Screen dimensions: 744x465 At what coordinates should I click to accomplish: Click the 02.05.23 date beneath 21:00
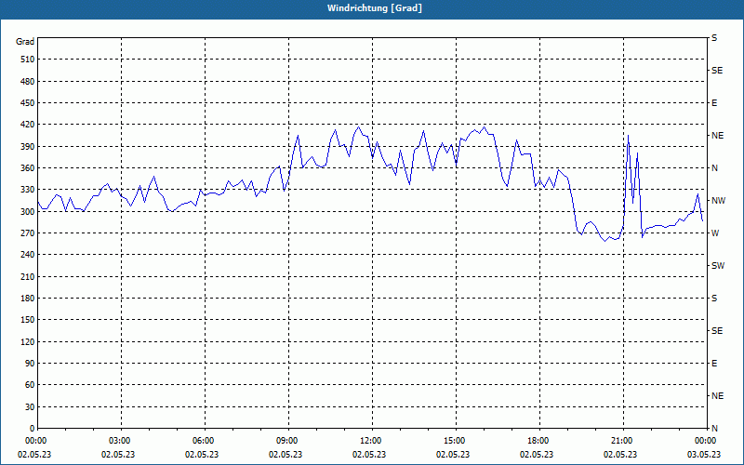coord(620,454)
